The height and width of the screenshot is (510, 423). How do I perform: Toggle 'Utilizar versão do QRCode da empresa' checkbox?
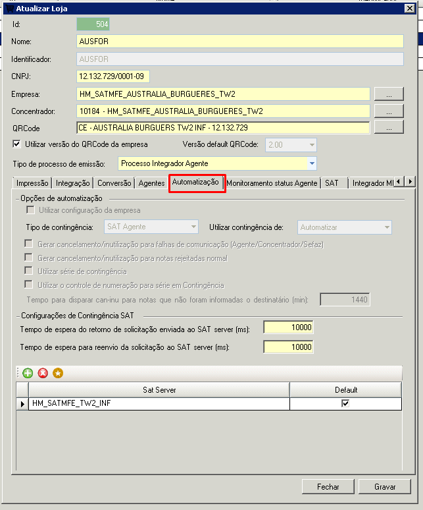coord(17,144)
